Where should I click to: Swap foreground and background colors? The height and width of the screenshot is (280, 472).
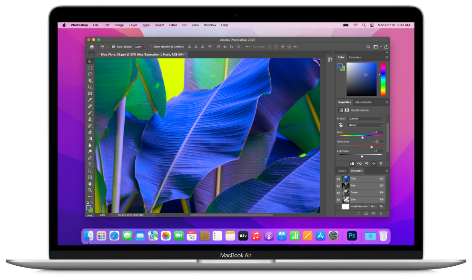92,202
